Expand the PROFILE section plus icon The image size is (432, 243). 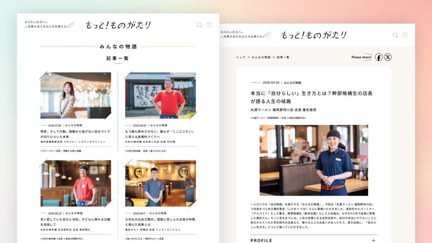pos(374,241)
